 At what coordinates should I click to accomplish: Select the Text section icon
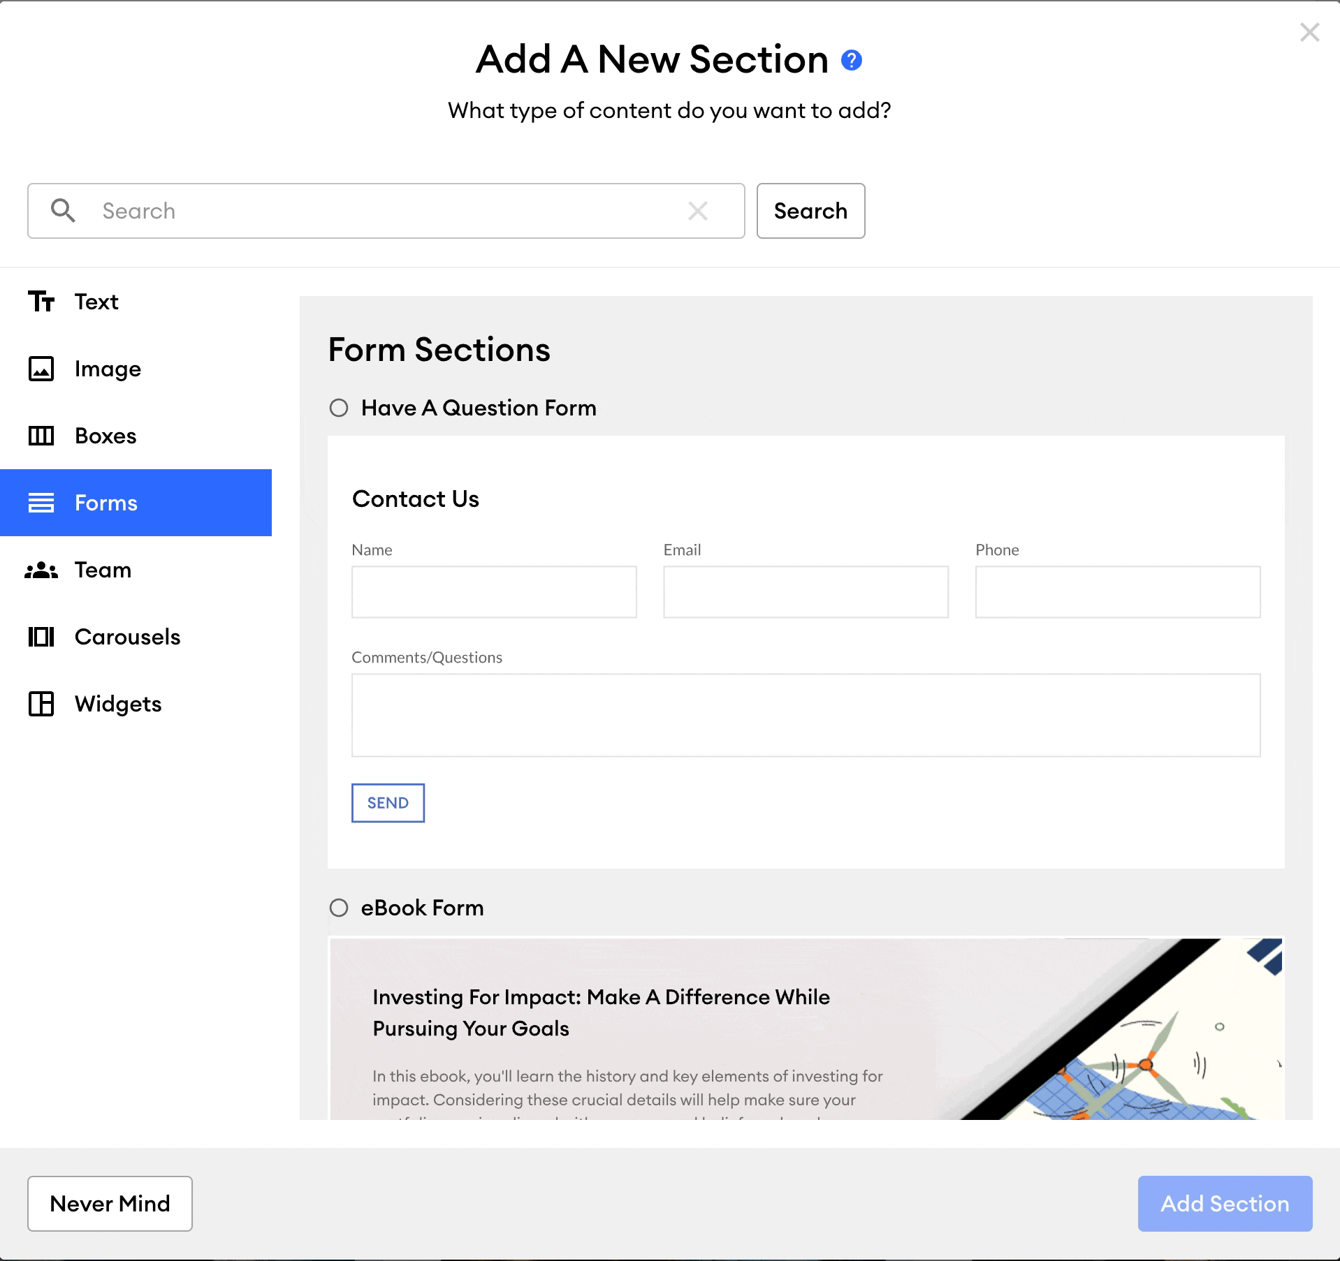pyautogui.click(x=41, y=302)
